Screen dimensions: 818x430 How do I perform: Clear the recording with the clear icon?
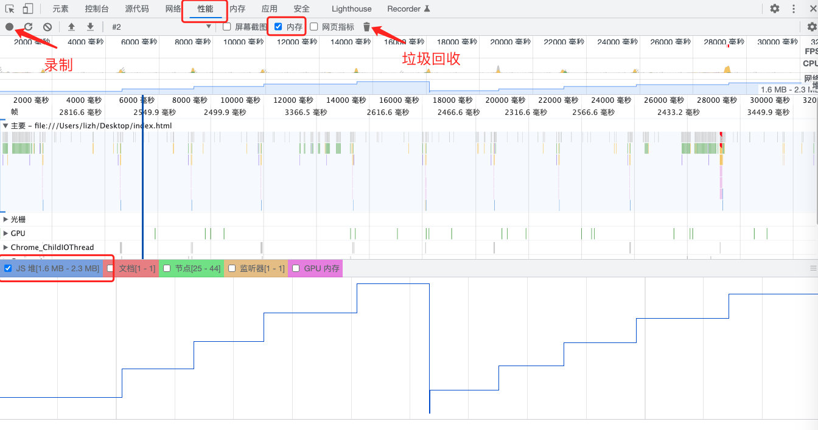47,27
